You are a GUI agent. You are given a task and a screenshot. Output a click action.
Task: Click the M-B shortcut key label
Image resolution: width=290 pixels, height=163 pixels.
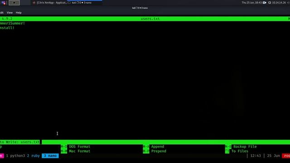coord(228,147)
